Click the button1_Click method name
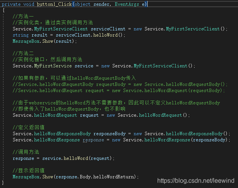This screenshot has width=238, height=188. point(54,4)
